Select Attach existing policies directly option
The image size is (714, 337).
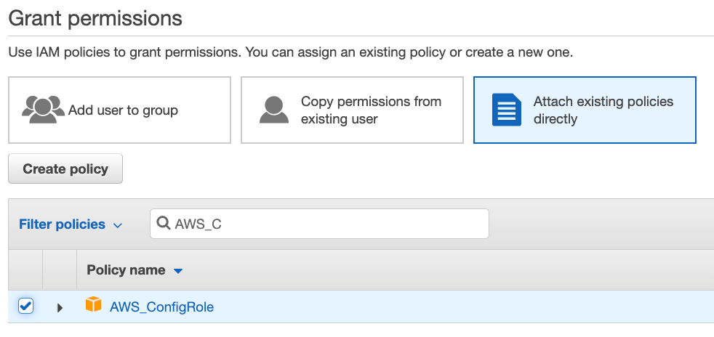tap(603, 110)
